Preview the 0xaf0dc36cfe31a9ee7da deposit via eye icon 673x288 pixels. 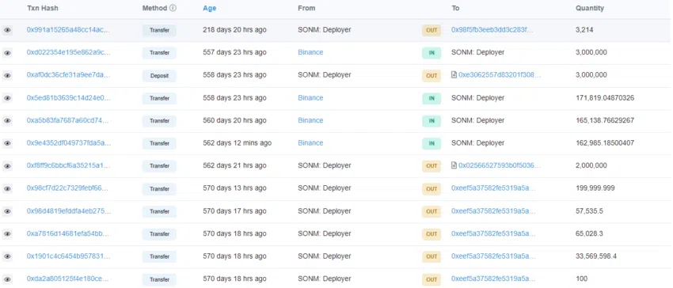(x=7, y=75)
